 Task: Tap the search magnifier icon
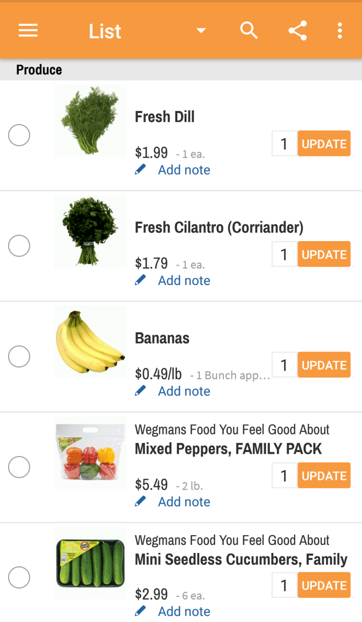[249, 31]
